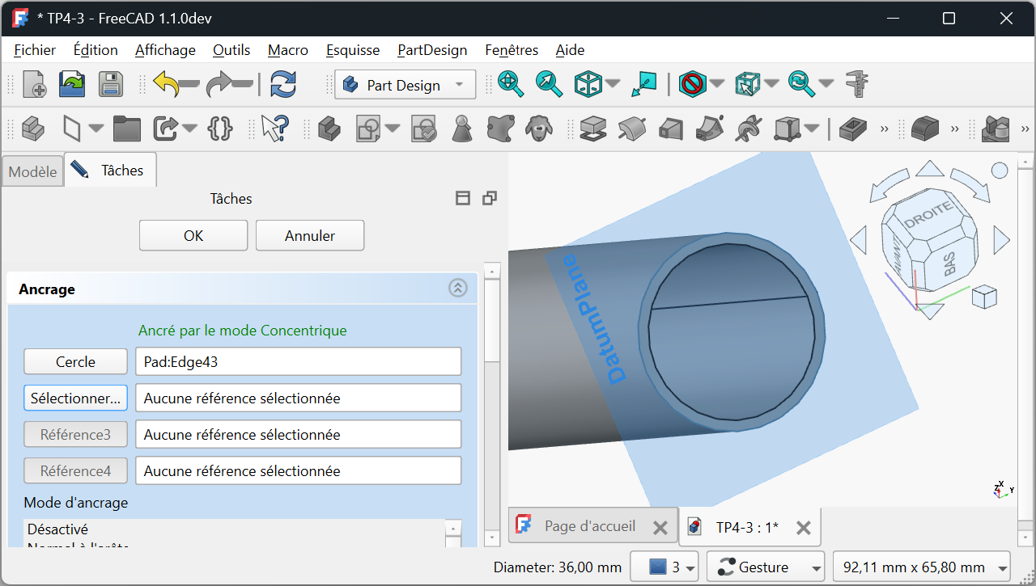Viewport: 1036px width, 586px height.
Task: Click Fit all view icon
Action: click(510, 84)
